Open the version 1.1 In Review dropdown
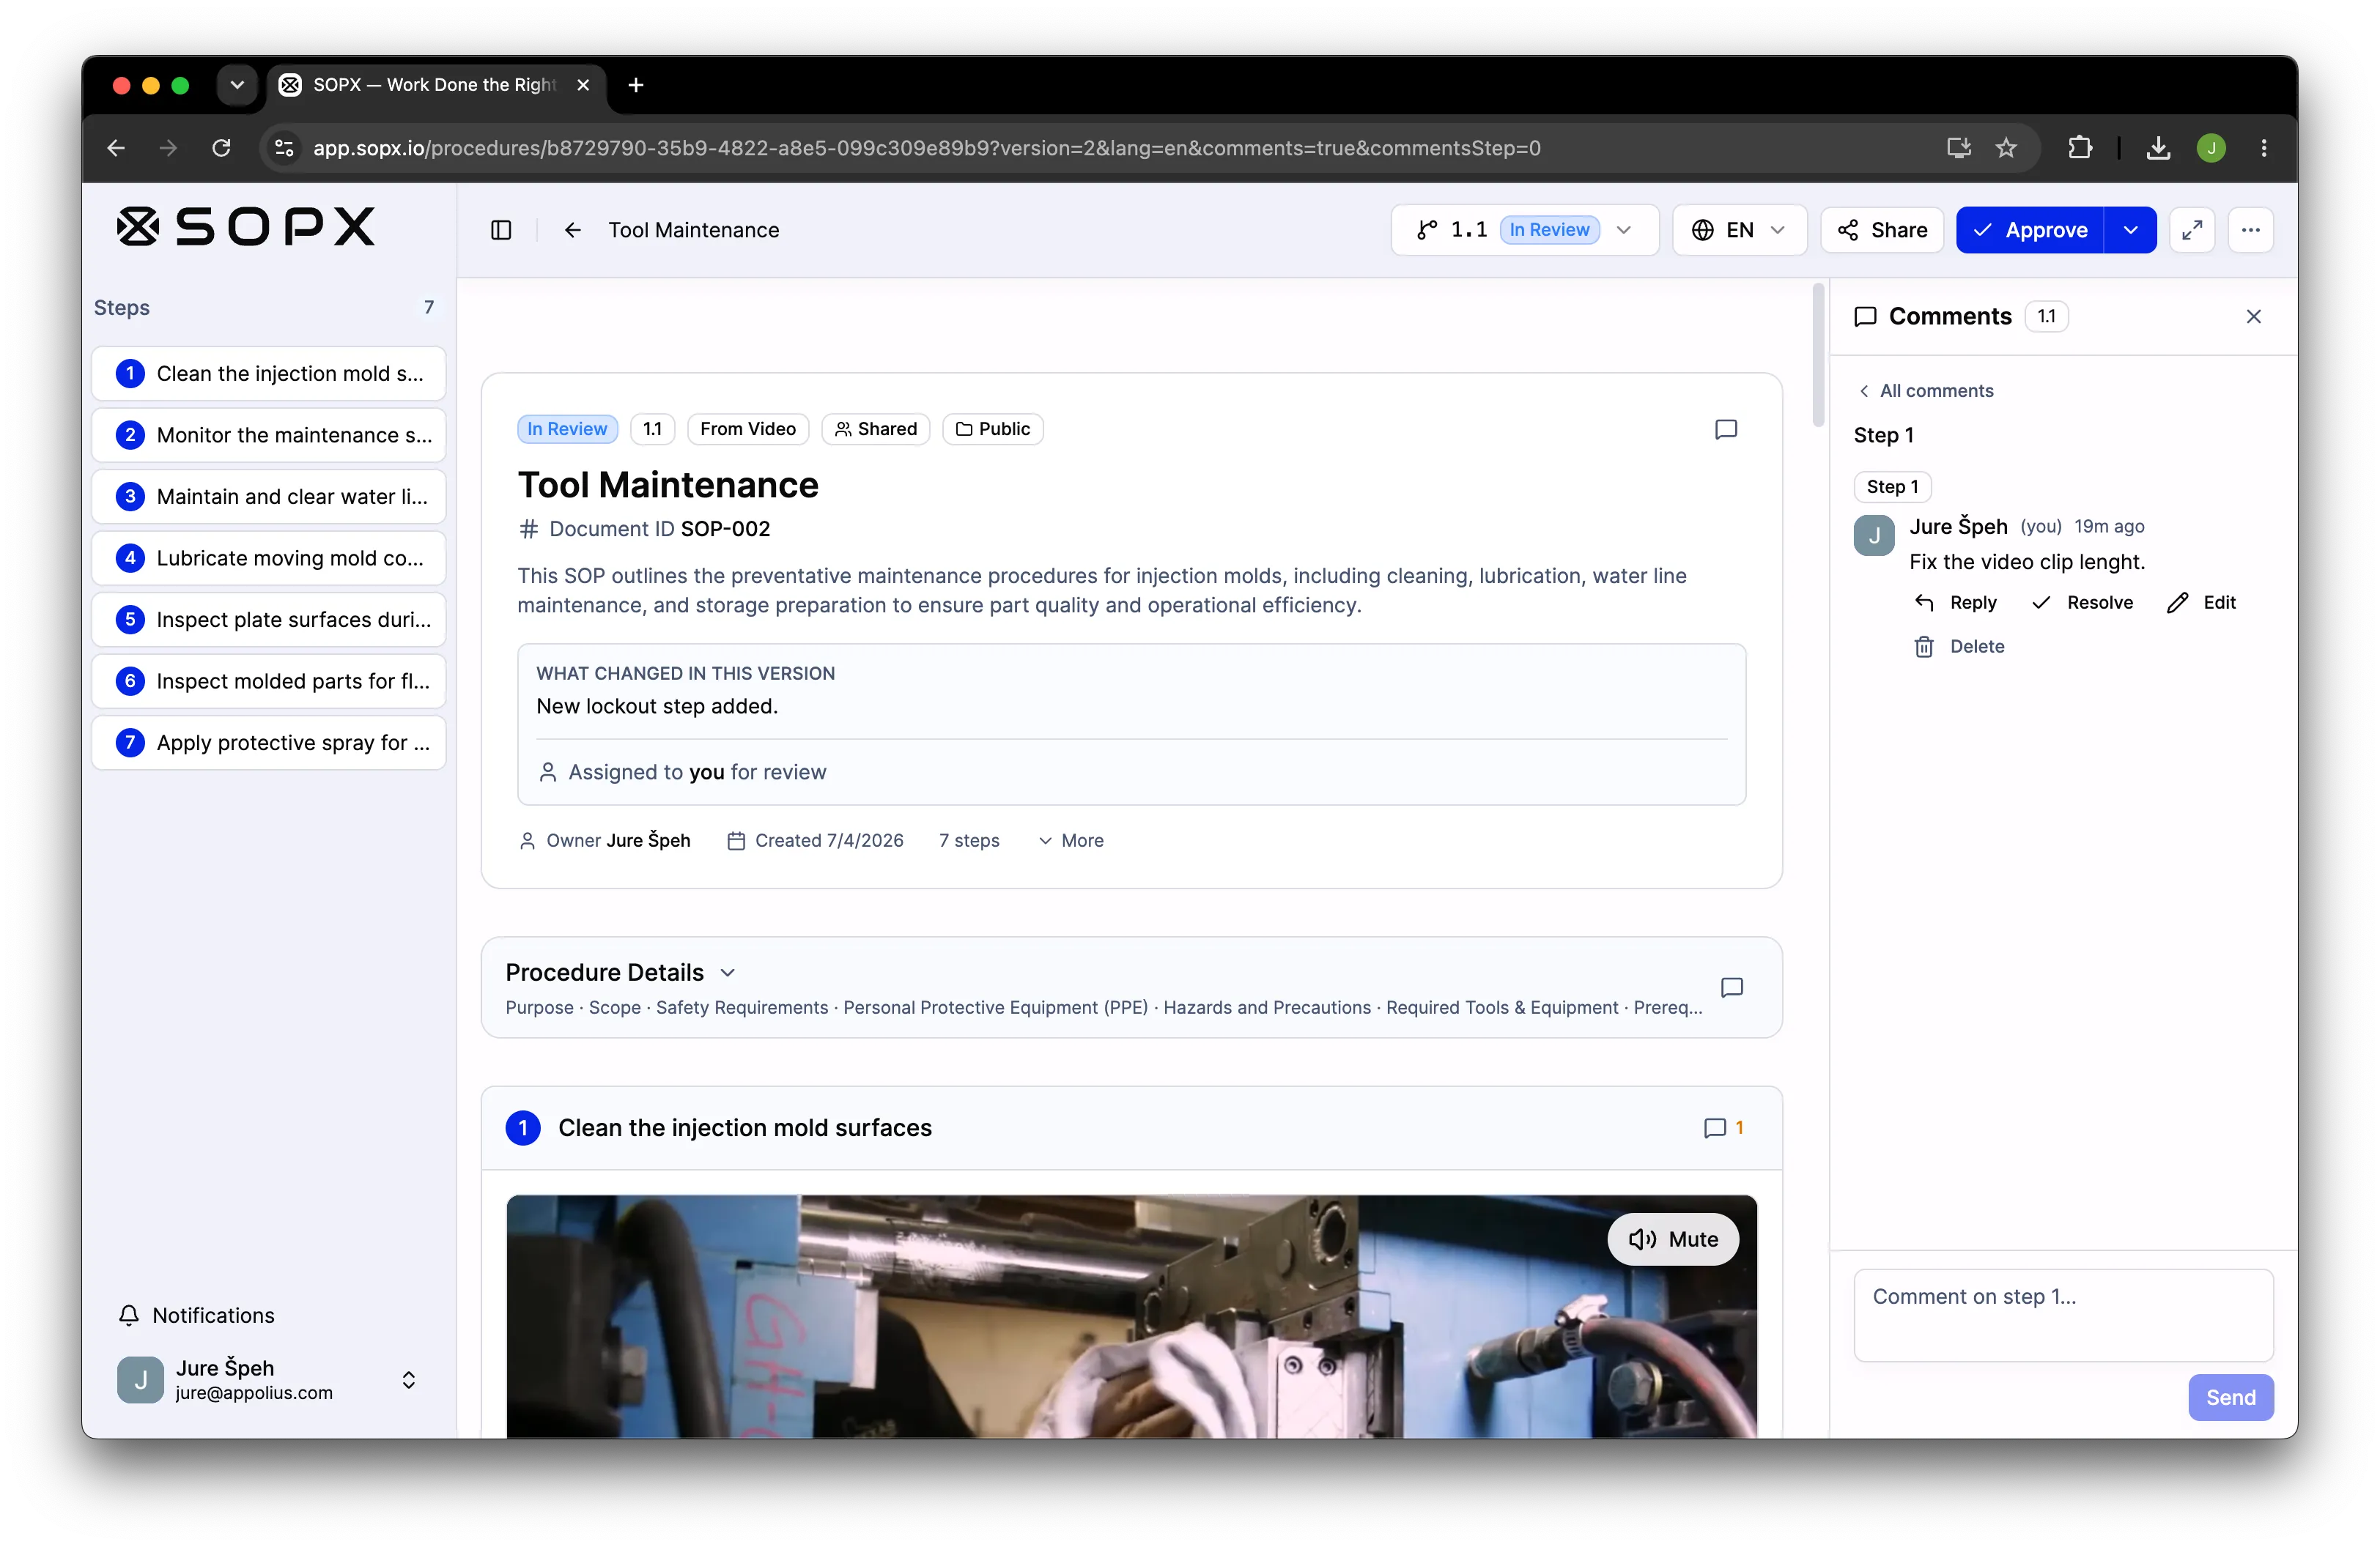Image resolution: width=2380 pixels, height=1547 pixels. tap(1525, 230)
